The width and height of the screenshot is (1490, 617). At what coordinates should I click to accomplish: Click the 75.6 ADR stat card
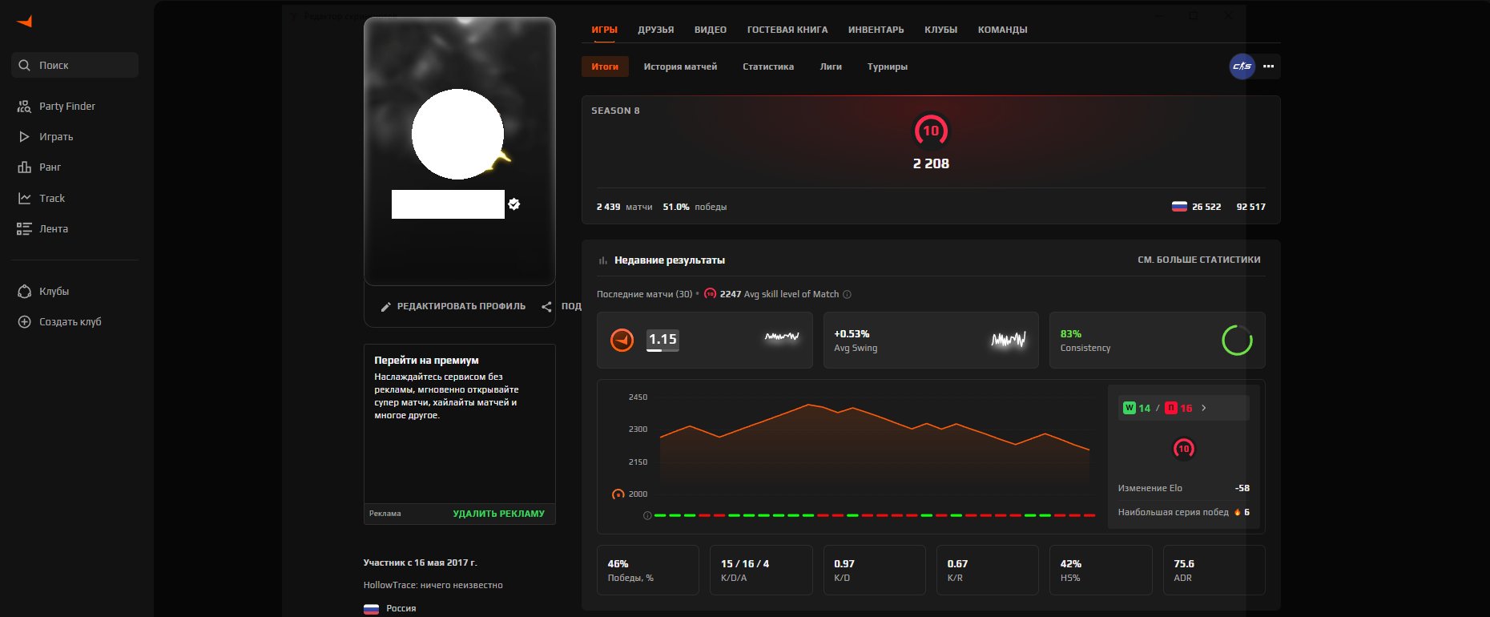[x=1214, y=571]
